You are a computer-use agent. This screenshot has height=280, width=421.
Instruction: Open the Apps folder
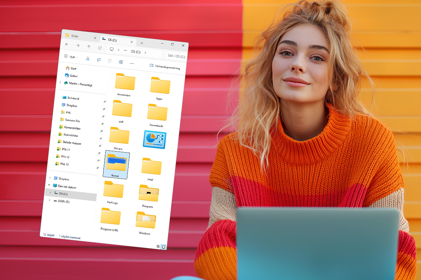coord(160,89)
